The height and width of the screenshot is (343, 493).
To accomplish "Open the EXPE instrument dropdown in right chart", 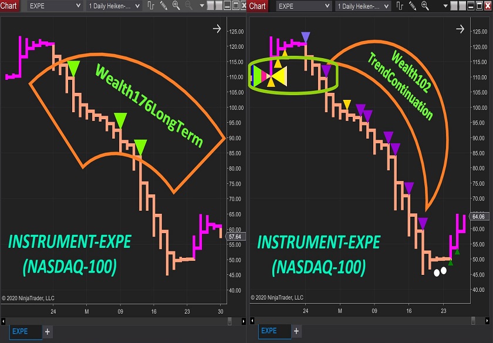I will 303,6.
